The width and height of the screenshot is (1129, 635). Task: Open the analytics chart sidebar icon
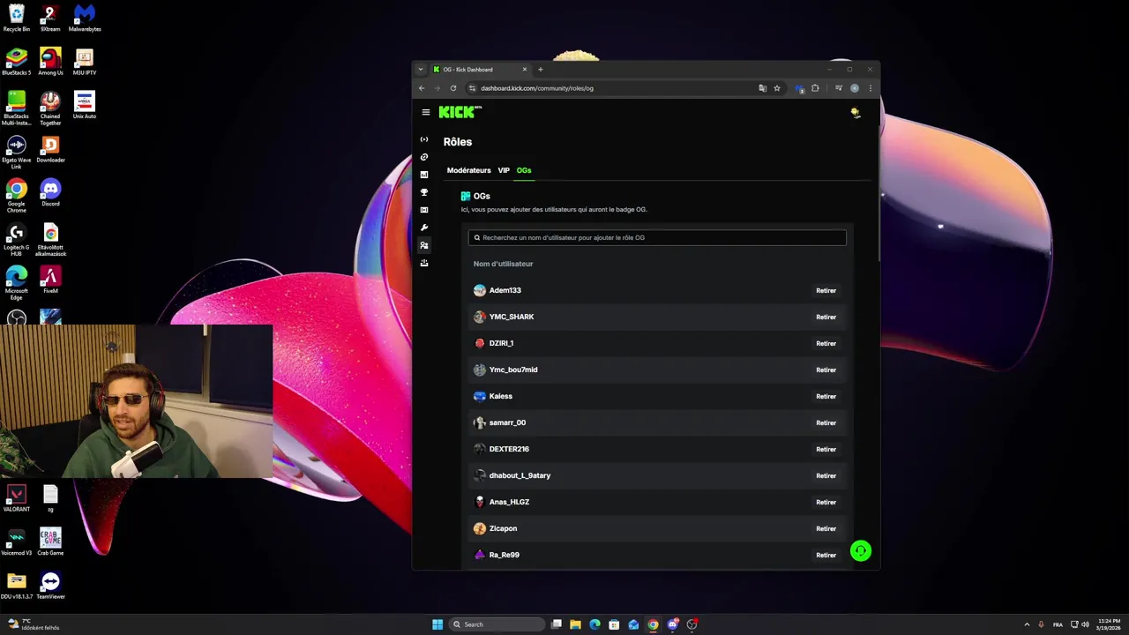coord(424,175)
